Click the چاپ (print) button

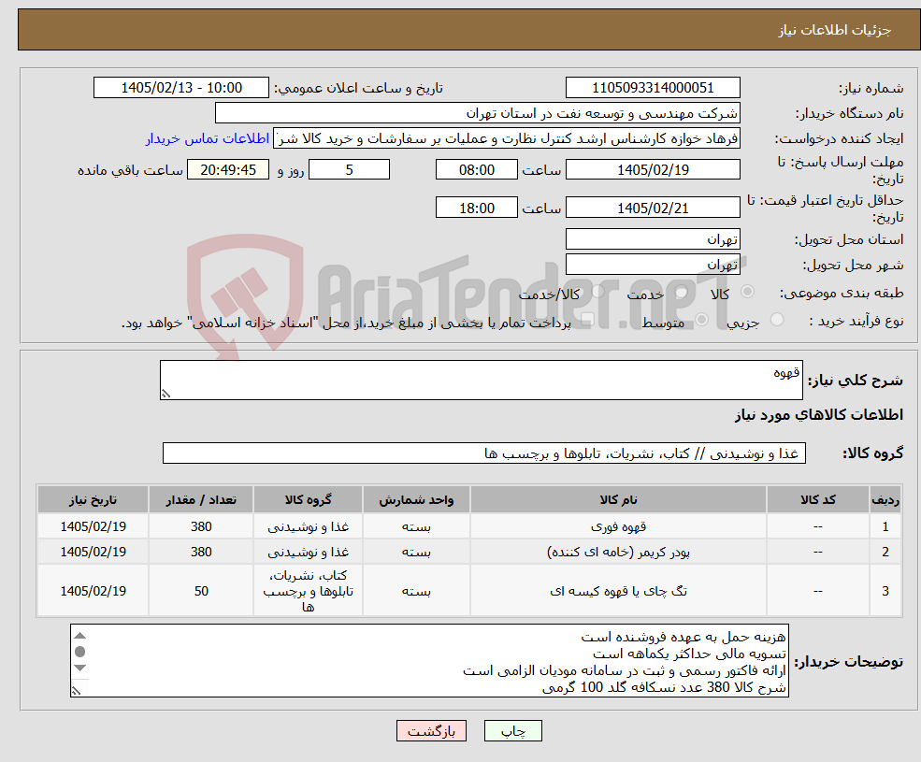pos(512,731)
